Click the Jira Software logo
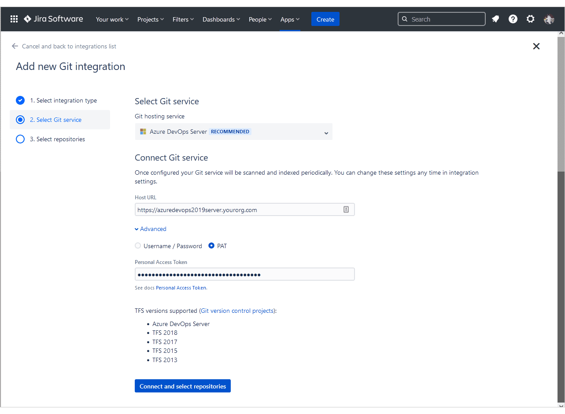The image size is (565, 414). click(x=53, y=18)
